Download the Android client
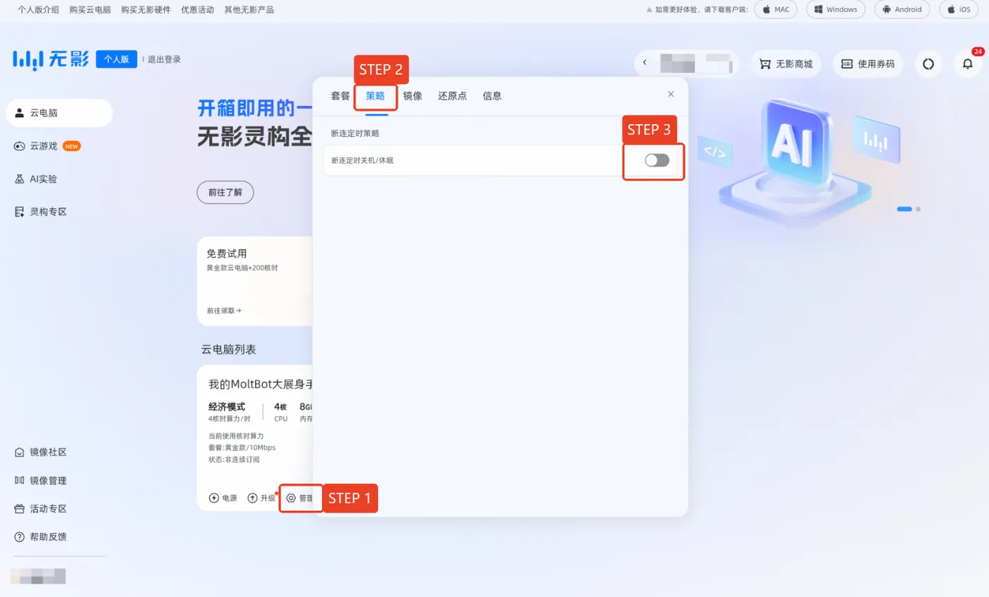The image size is (989, 597). pos(902,10)
